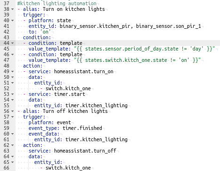220x171 pixels.
Task: Fold the condition template at line 44
Action: (13, 43)
